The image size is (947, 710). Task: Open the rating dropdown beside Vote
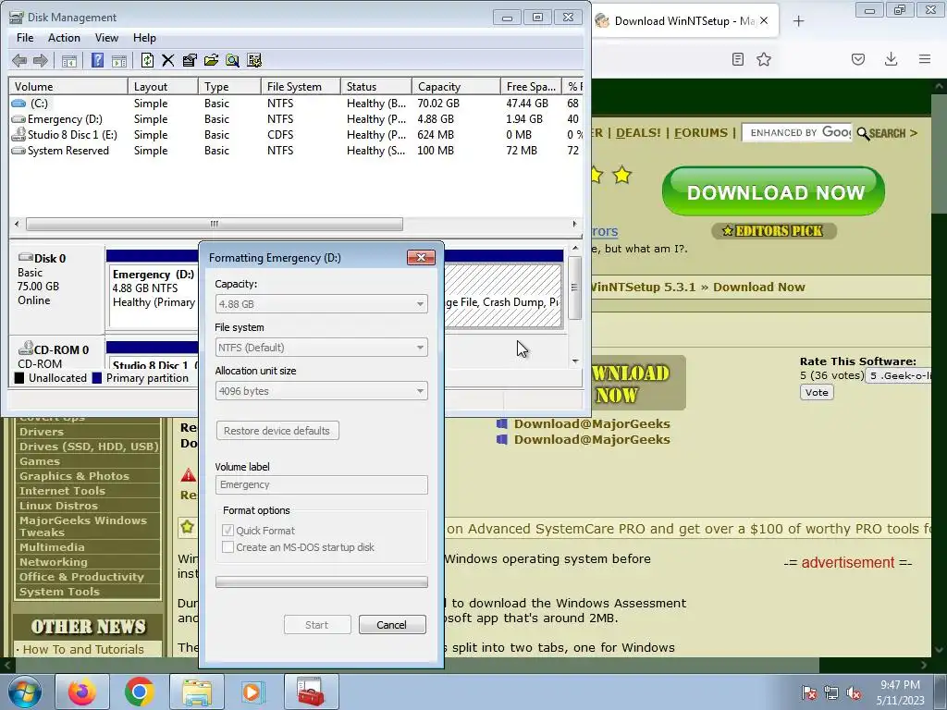pos(898,375)
